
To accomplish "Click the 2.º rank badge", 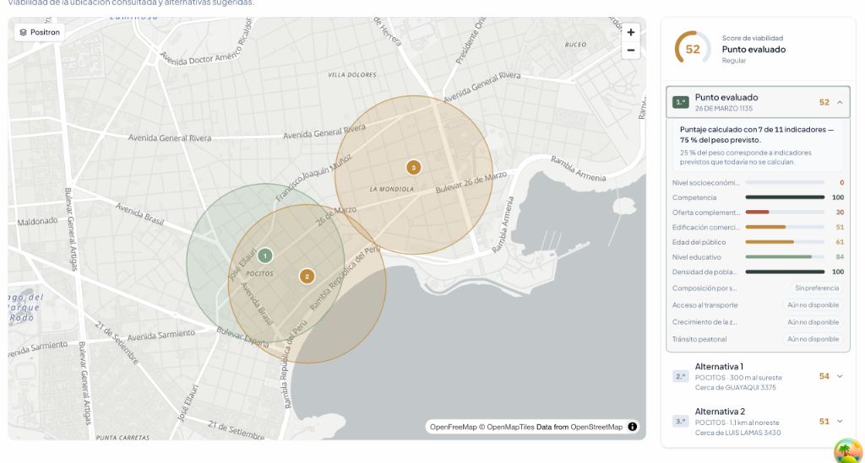I will pos(680,377).
